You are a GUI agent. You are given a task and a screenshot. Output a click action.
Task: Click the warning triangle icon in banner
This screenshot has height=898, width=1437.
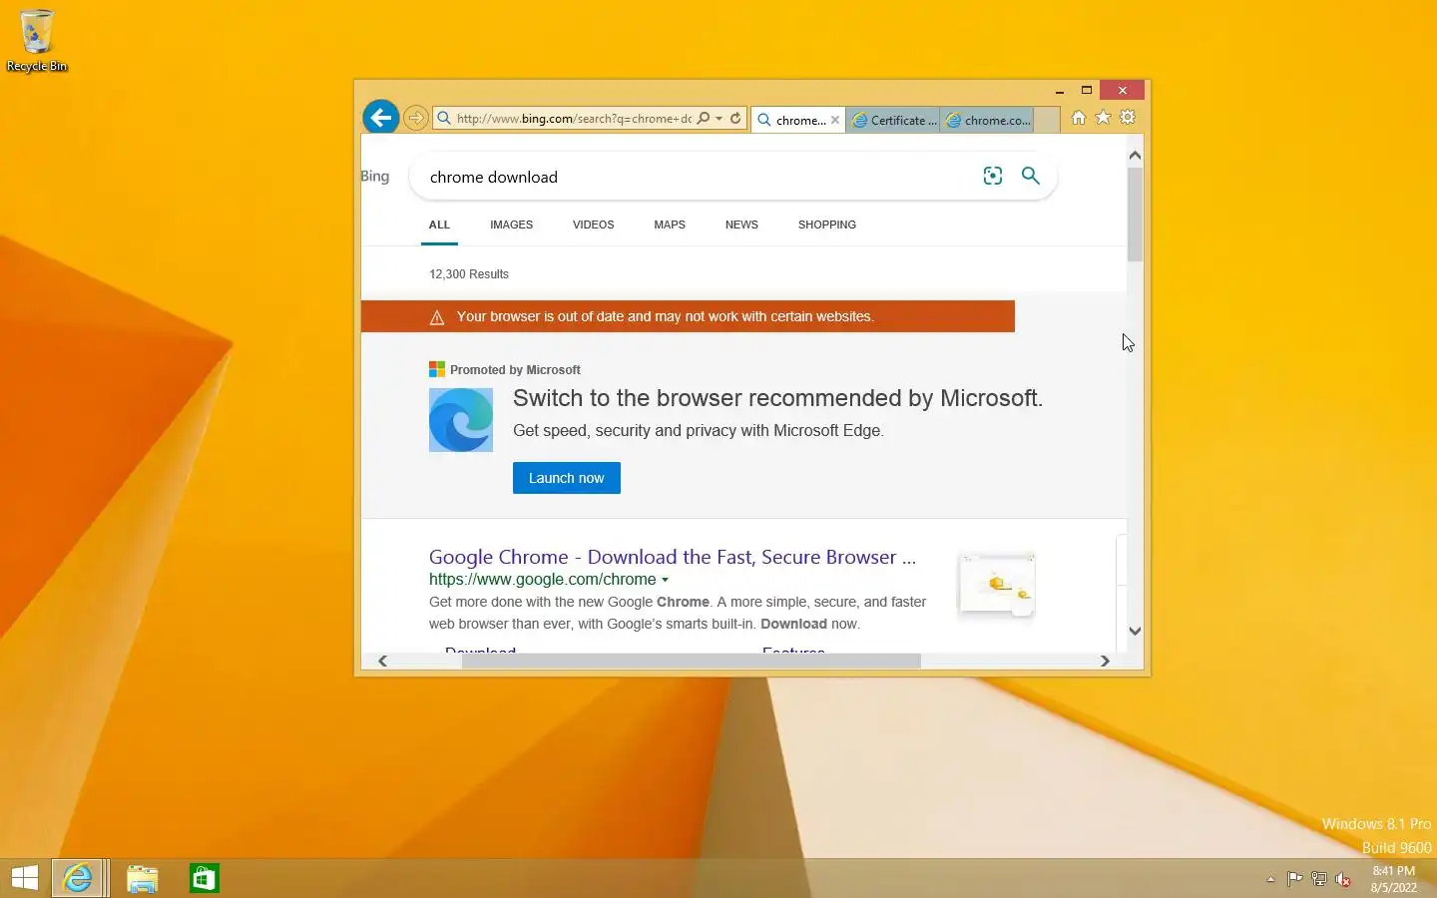click(436, 317)
